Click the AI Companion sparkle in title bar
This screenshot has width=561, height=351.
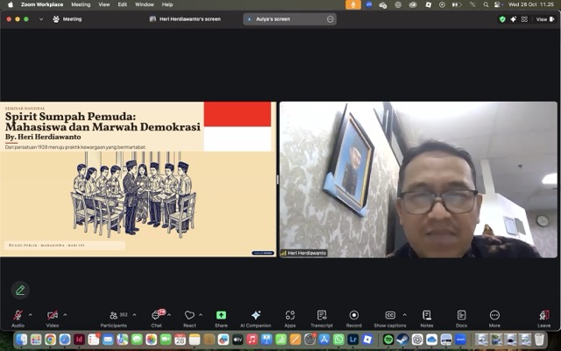pos(514,19)
